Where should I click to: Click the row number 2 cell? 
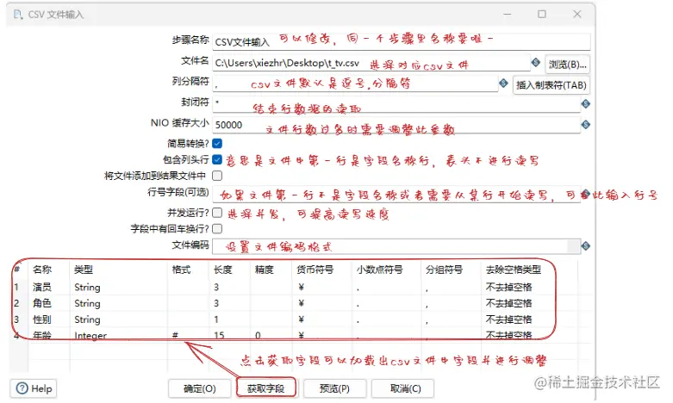coord(16,303)
